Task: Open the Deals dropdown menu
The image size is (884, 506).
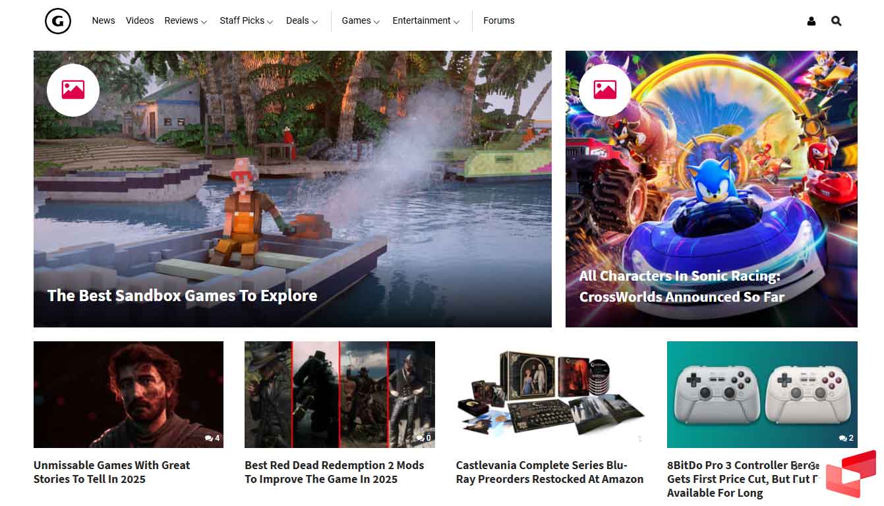Action: coord(301,21)
